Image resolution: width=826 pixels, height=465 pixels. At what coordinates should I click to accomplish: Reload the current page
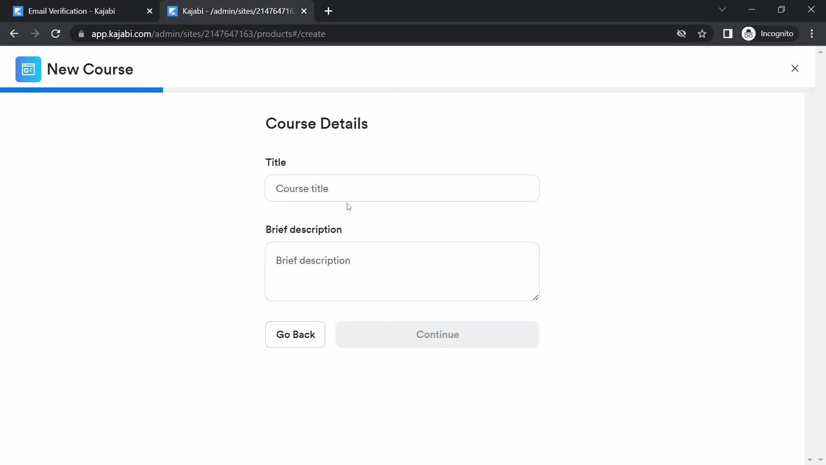(55, 34)
